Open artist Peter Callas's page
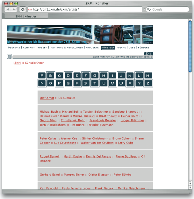This screenshot has width=194, height=199. pyautogui.click(x=48, y=138)
